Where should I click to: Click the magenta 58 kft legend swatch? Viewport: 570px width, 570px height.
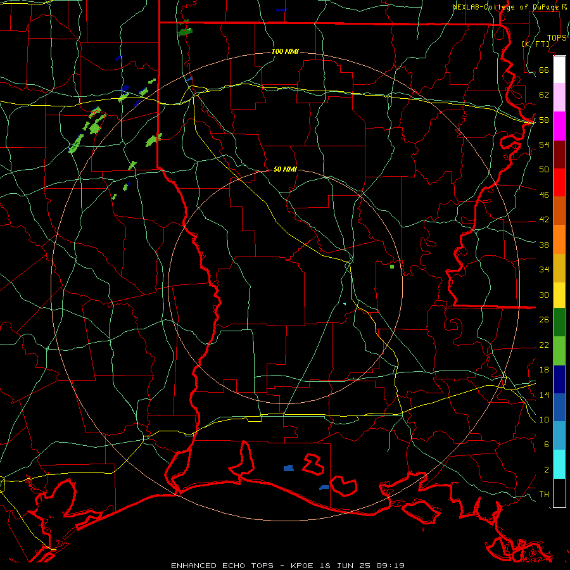tap(559, 126)
